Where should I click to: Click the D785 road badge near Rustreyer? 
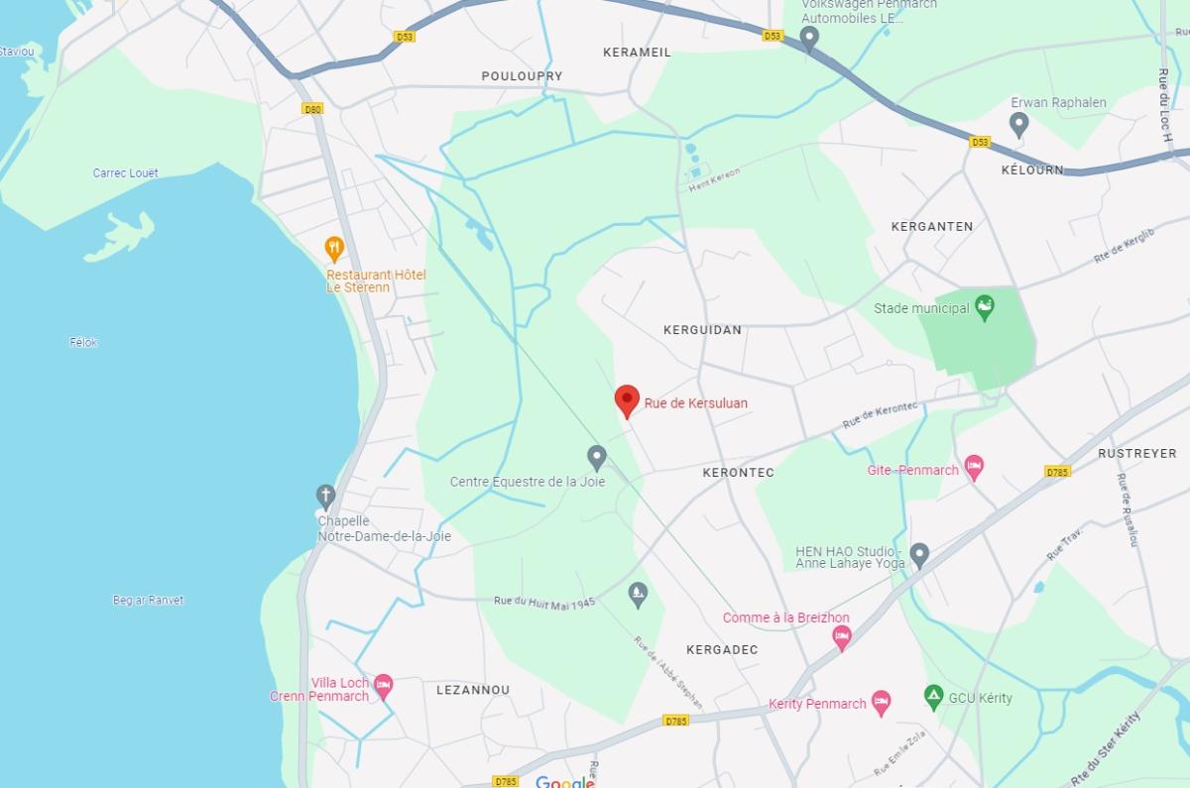(1058, 472)
